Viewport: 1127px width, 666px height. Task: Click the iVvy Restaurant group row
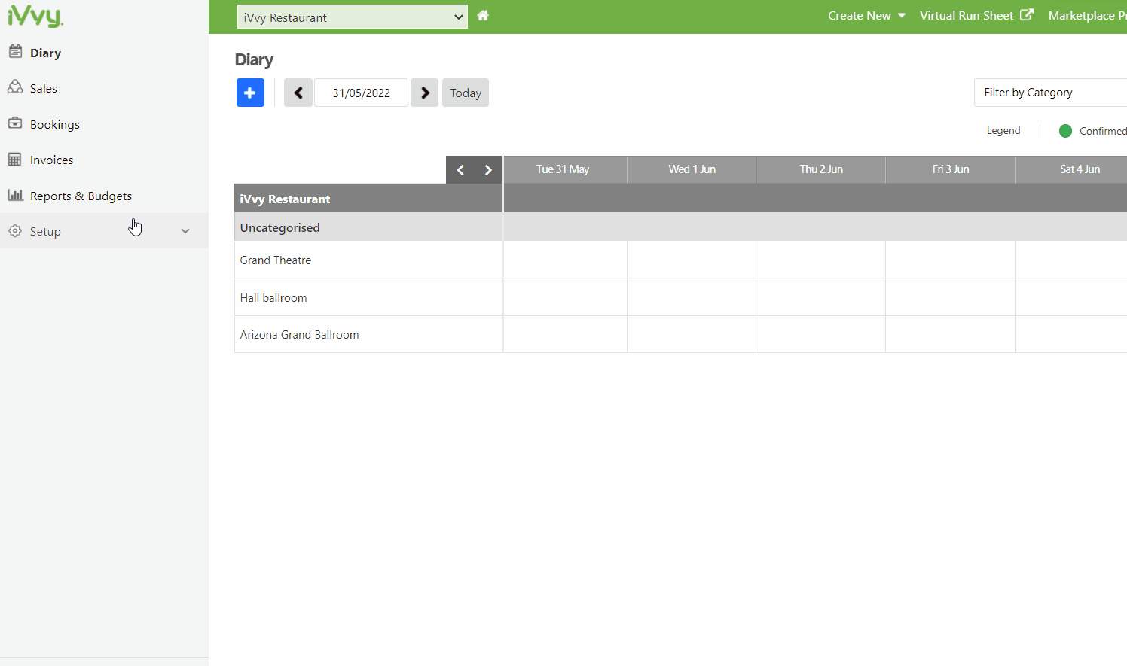click(368, 199)
